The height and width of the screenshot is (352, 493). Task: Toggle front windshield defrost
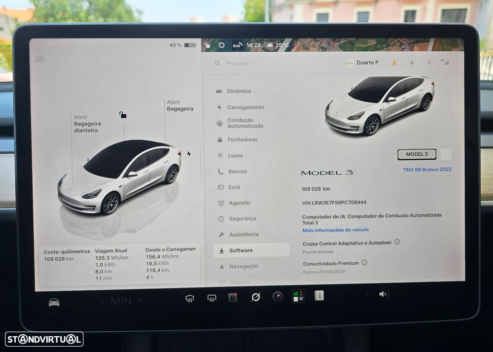190,299
